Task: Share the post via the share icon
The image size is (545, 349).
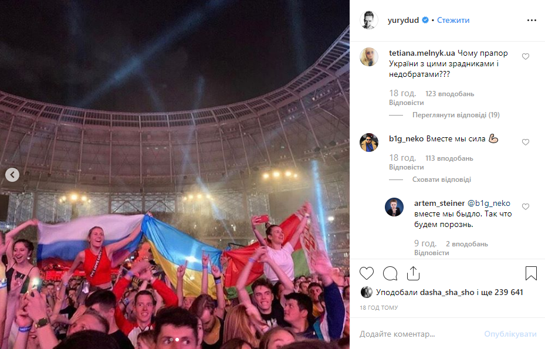Action: tap(413, 273)
